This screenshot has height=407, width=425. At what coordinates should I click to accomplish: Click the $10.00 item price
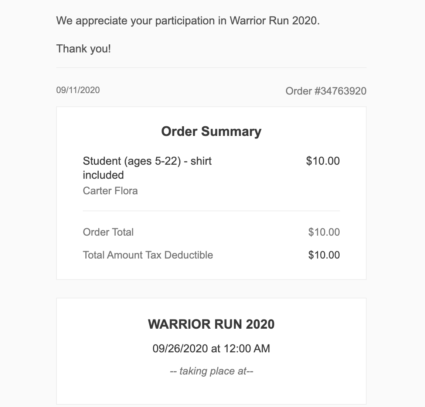pos(323,161)
